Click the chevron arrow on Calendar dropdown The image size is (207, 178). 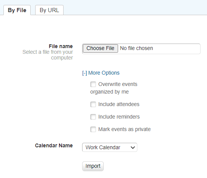point(133,147)
